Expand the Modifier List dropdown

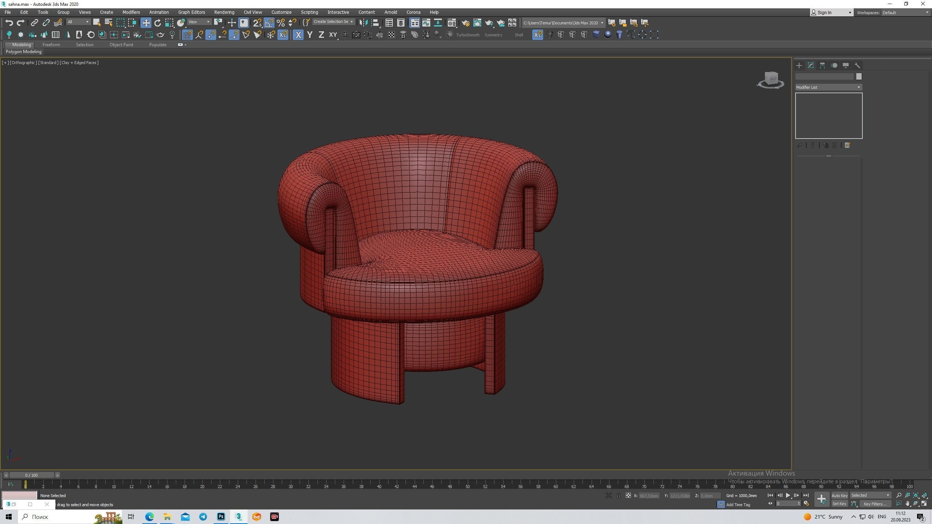pos(829,87)
